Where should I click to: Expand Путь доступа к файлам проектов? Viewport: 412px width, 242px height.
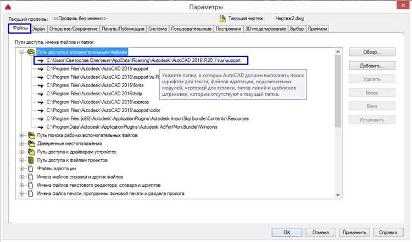point(21,160)
